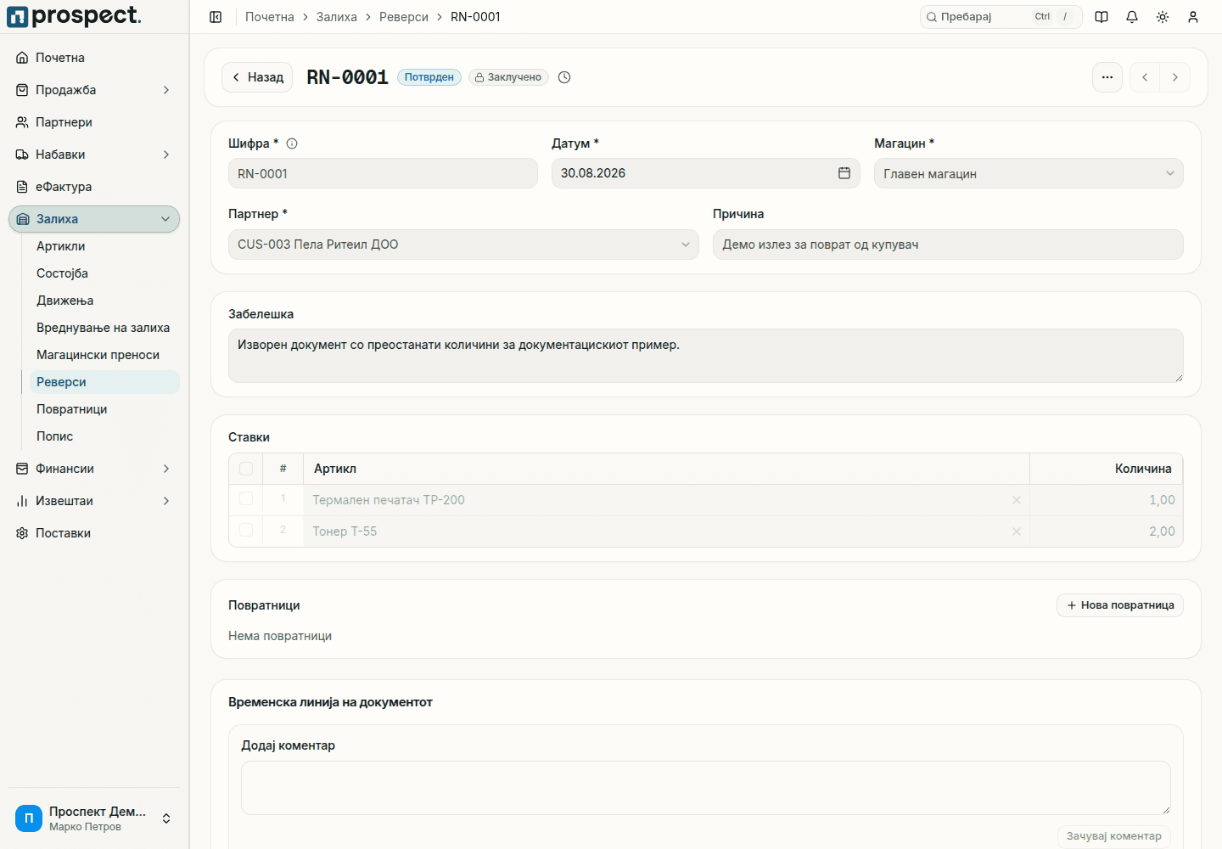
Task: Open the documentation book icon
Action: click(1101, 17)
